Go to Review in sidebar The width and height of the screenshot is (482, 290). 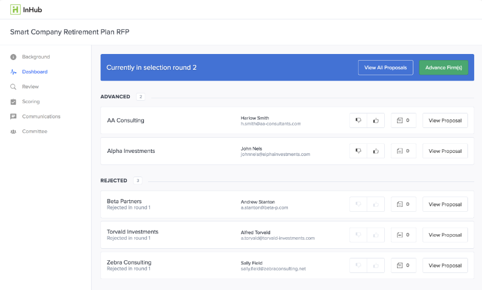coord(30,87)
